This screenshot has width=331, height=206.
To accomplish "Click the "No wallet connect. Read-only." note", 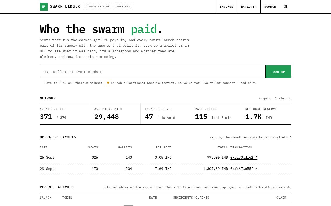I will (230, 83).
